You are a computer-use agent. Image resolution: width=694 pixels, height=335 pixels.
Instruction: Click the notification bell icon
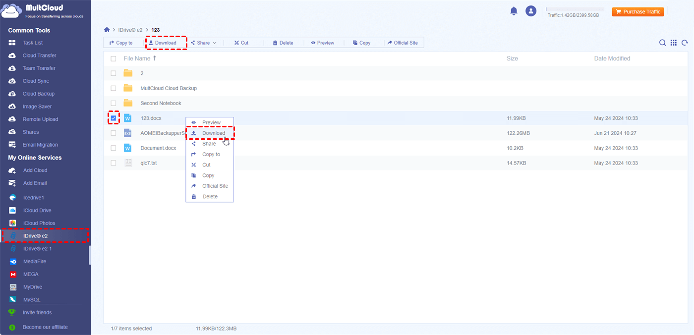coord(514,11)
